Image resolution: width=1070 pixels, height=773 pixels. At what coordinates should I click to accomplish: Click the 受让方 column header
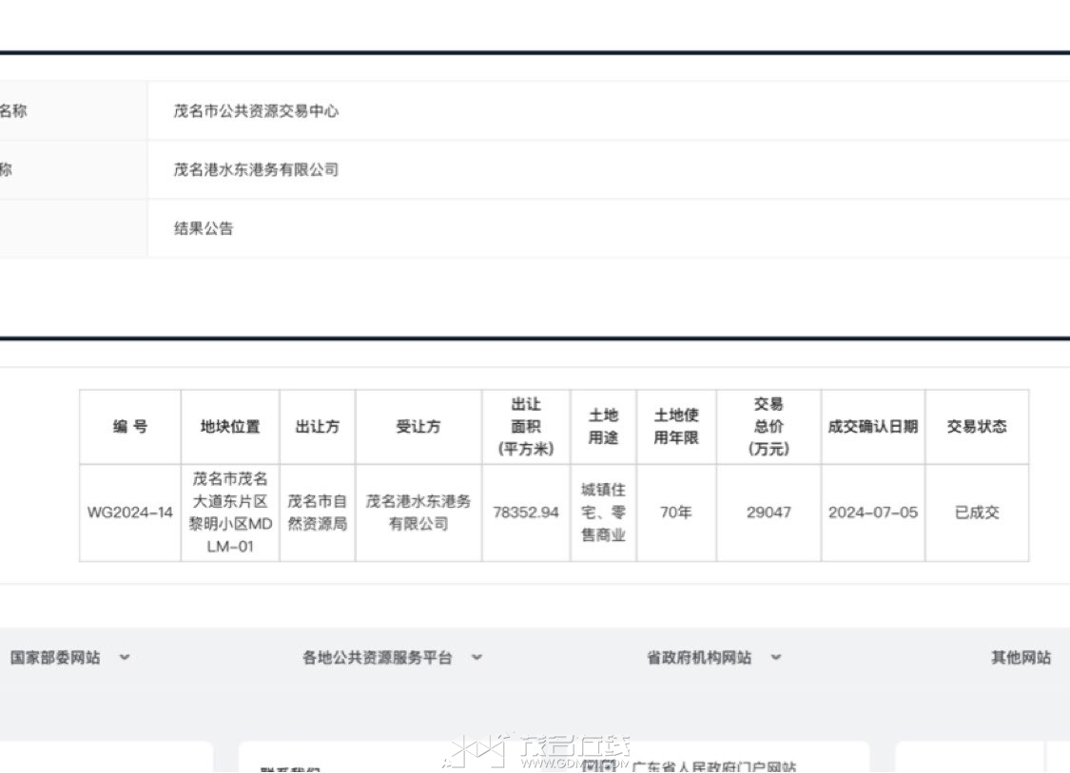tap(418, 426)
